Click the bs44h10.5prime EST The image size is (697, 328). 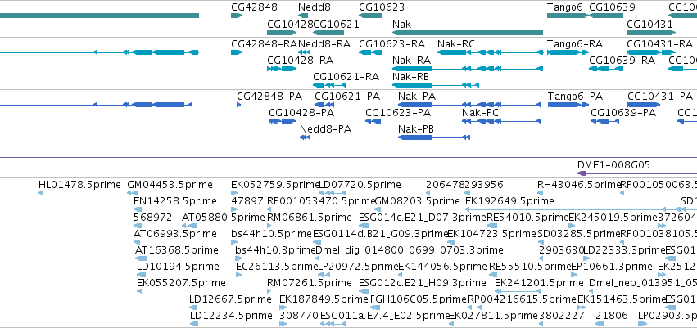click(234, 242)
